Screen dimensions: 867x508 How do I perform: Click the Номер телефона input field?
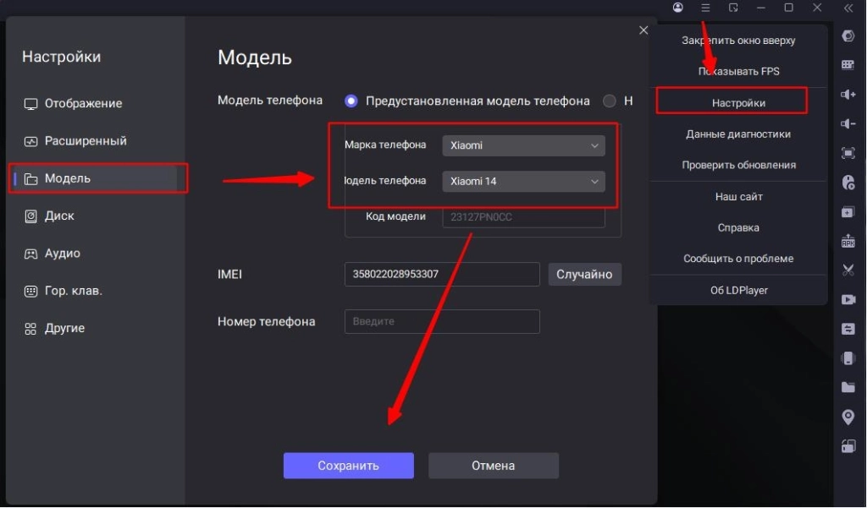tap(441, 321)
